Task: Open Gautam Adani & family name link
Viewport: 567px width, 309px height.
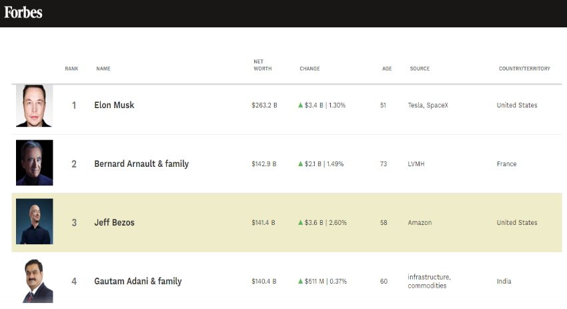Action: pos(137,282)
